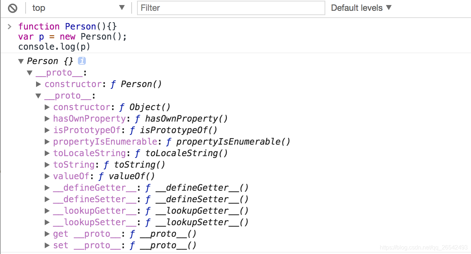Viewport: 471px width, 254px height.
Task: Click the f __lookupSetter__() value
Action: pos(197,222)
